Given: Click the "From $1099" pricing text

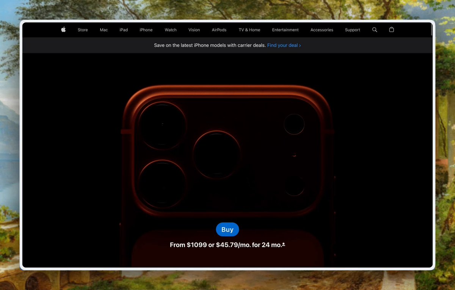Looking at the screenshot, I should point(225,245).
